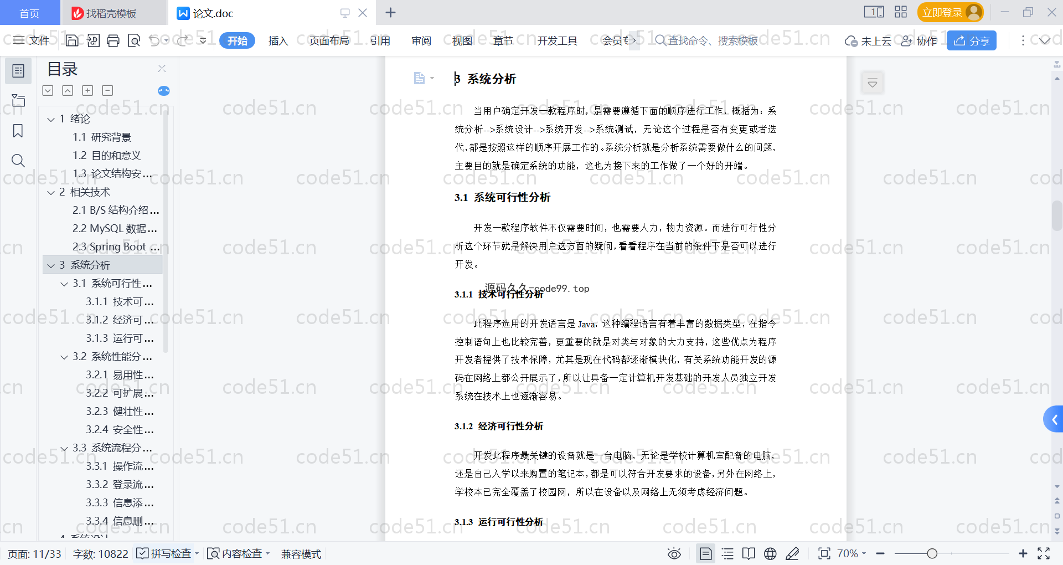The width and height of the screenshot is (1063, 565).
Task: Open the export-to-PDF icon beside Save
Action: click(x=93, y=40)
